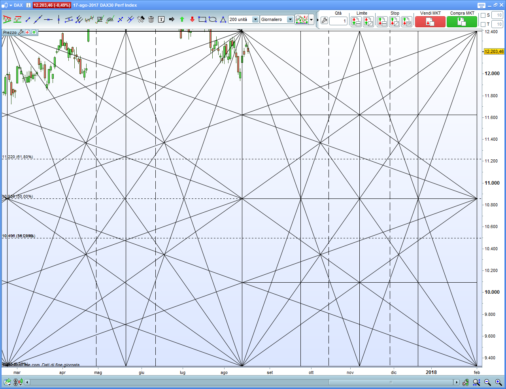The height and width of the screenshot is (389, 506).
Task: Select the red down arrow tool
Action: 192,19
